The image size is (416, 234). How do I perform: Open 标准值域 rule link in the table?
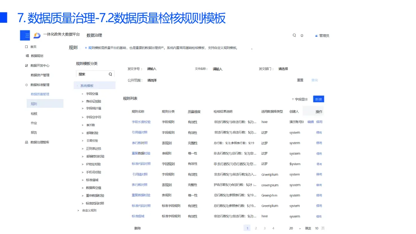click(138, 216)
